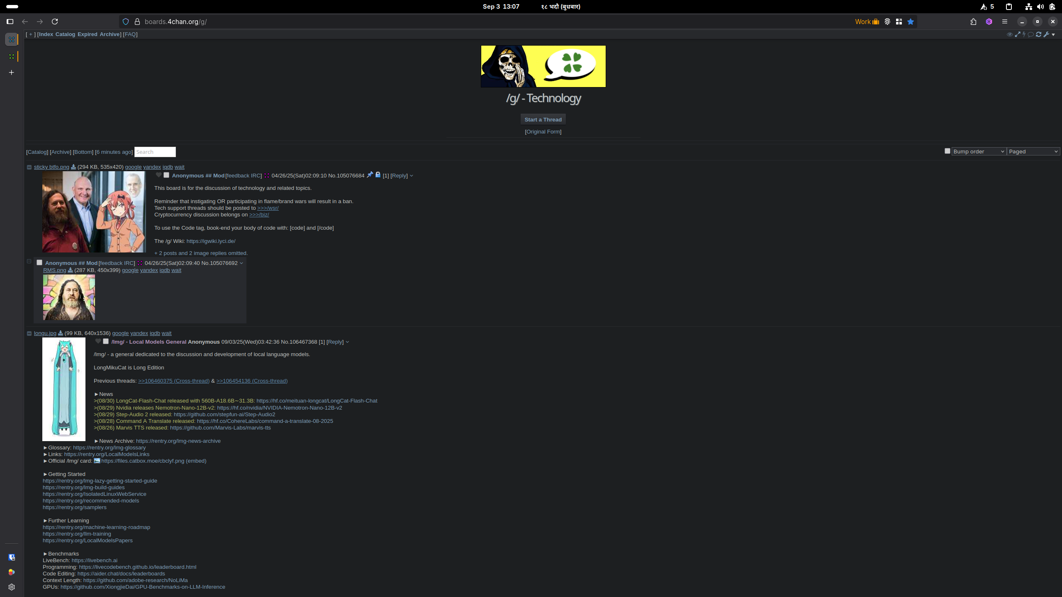Image resolution: width=1062 pixels, height=597 pixels.
Task: Open the igwiki.lyci.de wiki link
Action: (x=211, y=241)
